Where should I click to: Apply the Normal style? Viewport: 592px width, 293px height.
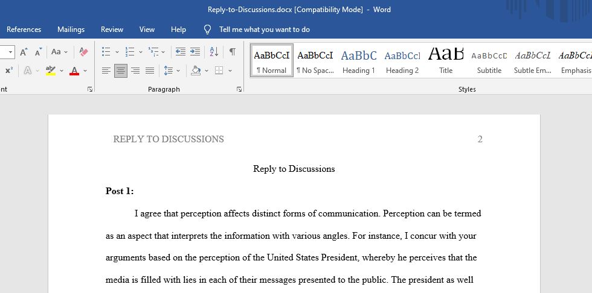point(271,61)
